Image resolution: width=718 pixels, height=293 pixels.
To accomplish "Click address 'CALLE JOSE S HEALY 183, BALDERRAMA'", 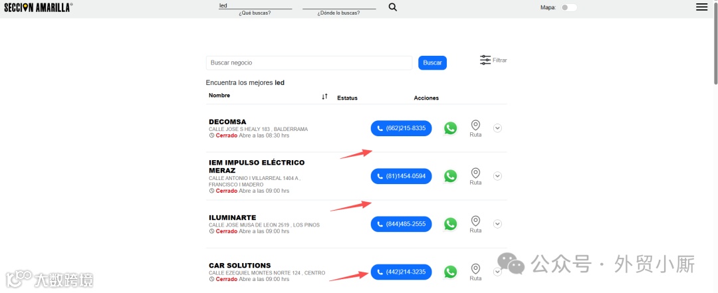I will coord(258,129).
